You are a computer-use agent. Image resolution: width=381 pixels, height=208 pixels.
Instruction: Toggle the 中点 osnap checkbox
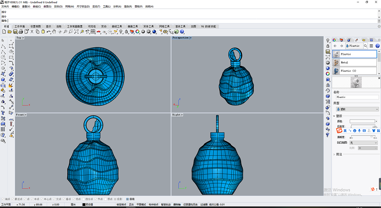click(x=32, y=199)
